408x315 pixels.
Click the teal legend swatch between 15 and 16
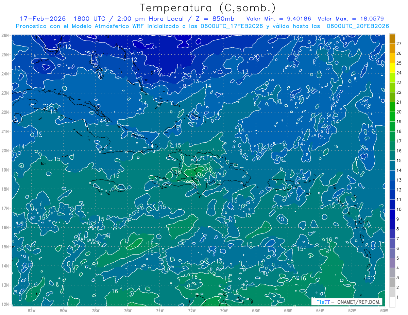(392, 156)
